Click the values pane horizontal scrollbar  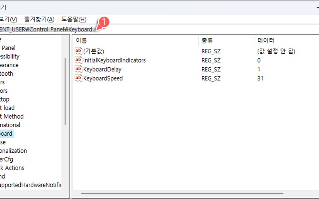[x=182, y=194]
